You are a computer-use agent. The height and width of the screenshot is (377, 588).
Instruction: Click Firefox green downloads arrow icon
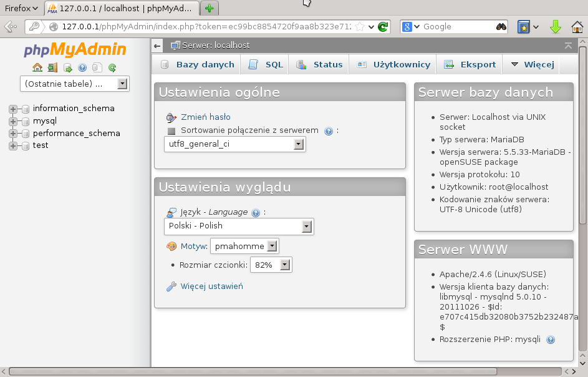556,27
